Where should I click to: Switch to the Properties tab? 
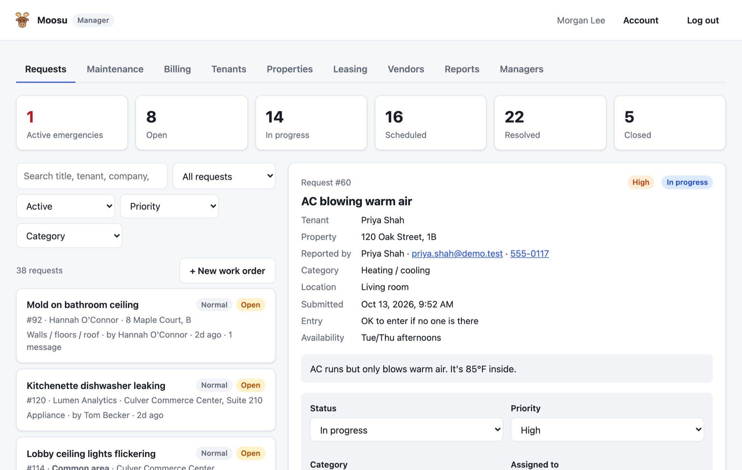coord(290,69)
